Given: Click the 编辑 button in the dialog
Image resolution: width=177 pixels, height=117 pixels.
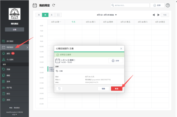Looking at the screenshot, I should (x=103, y=89).
